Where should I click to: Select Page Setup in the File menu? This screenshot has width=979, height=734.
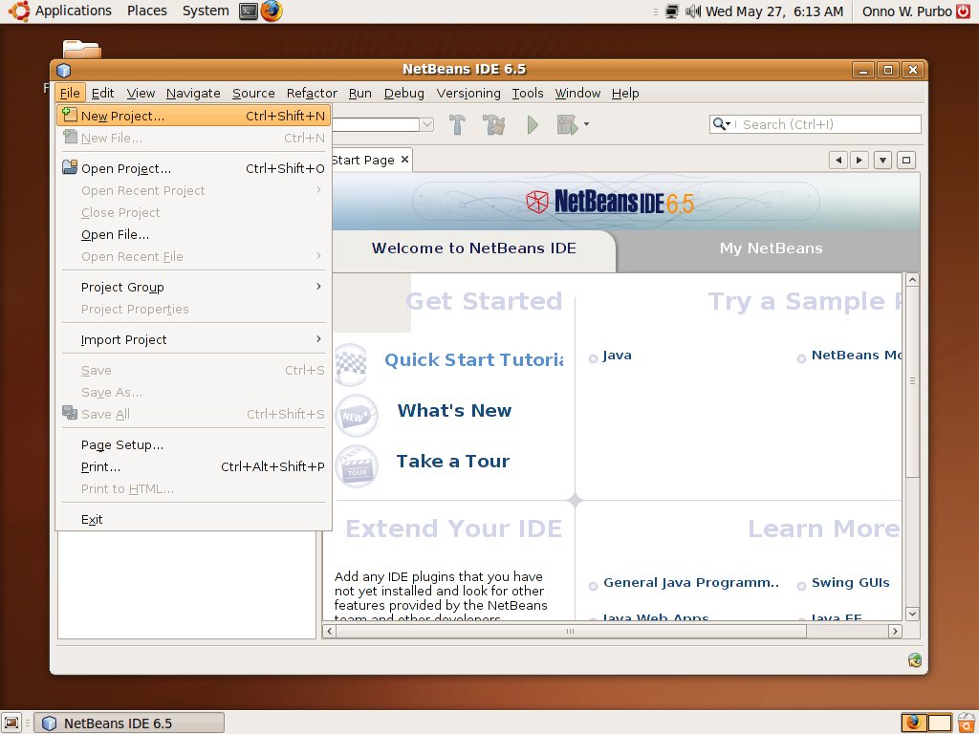(x=122, y=444)
